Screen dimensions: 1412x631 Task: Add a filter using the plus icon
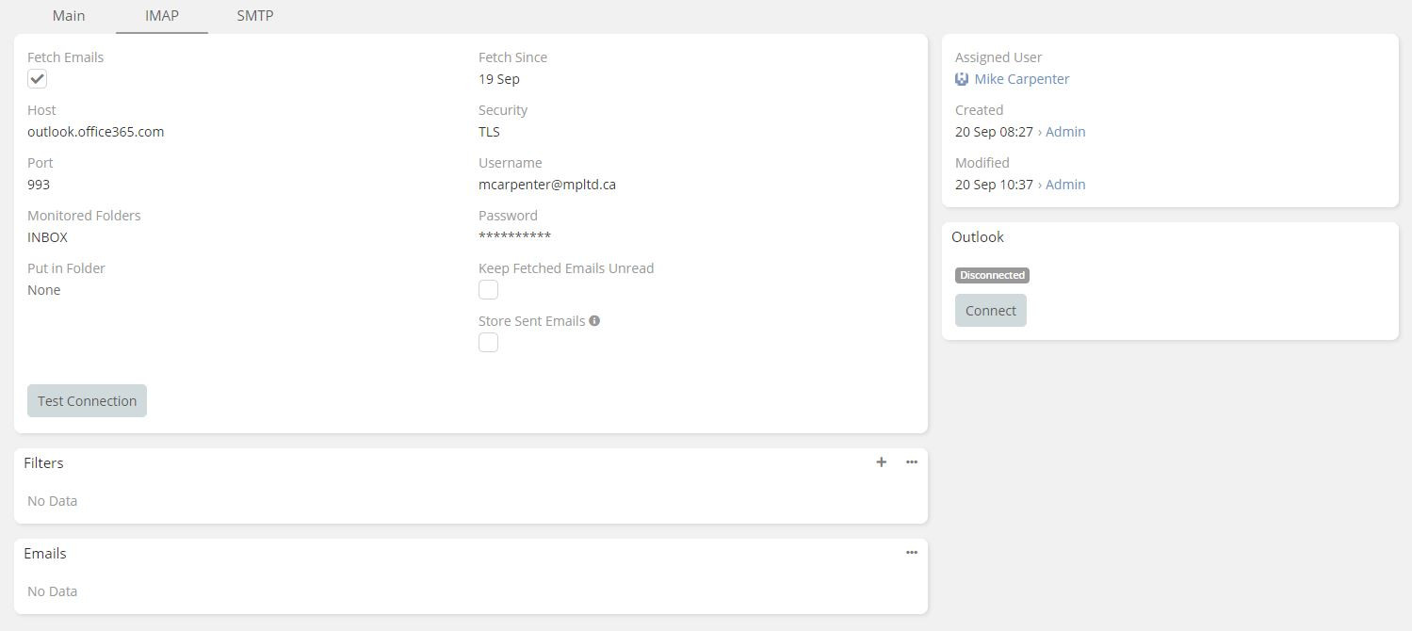coord(881,462)
